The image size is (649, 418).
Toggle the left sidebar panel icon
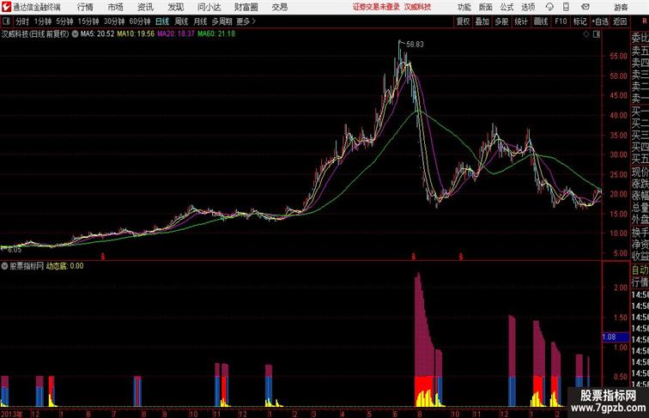[x=6, y=21]
